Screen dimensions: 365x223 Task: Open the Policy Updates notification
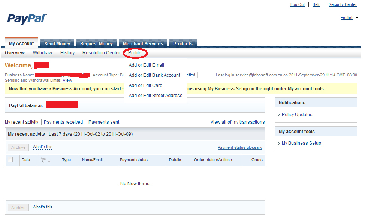[x=297, y=115]
